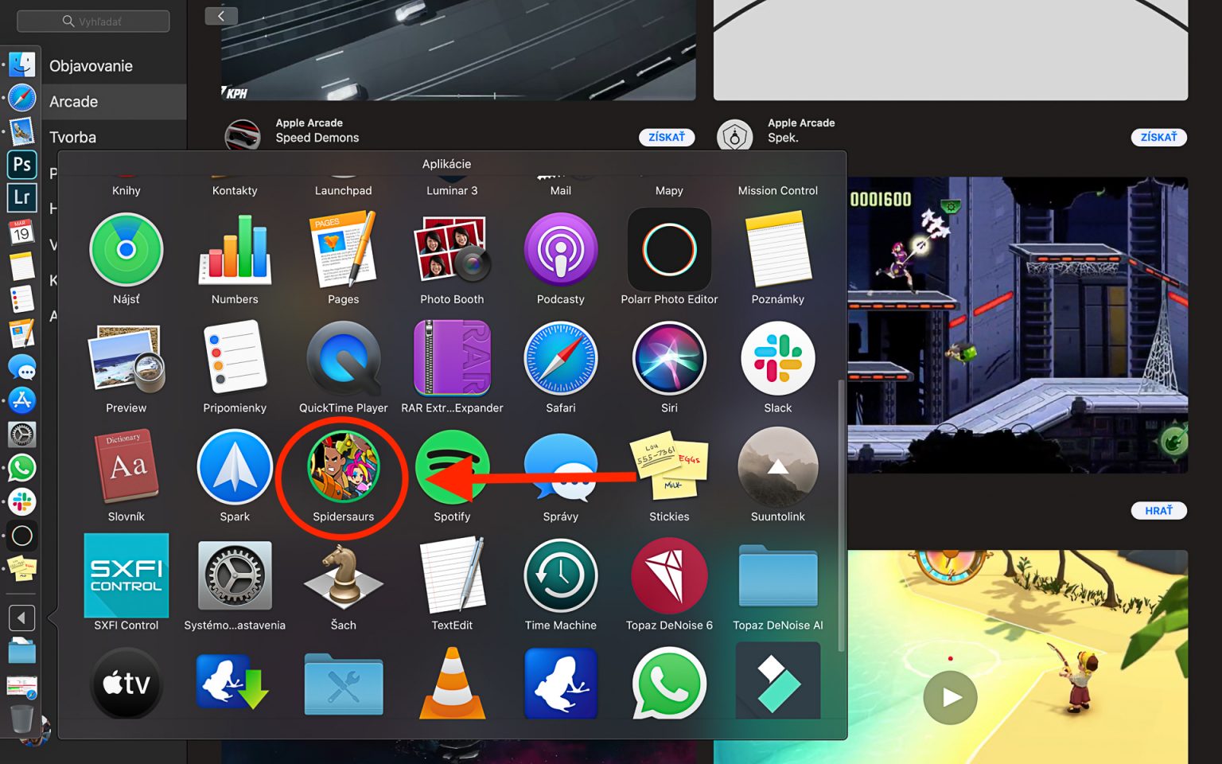The height and width of the screenshot is (764, 1222).
Task: Click ZÍSKAŤ for Speed Demons
Action: pos(667,137)
